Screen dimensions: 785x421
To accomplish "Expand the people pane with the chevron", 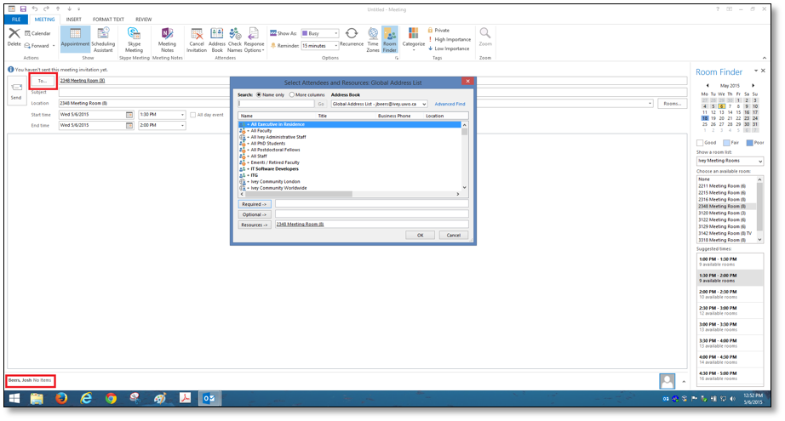I will 684,382.
